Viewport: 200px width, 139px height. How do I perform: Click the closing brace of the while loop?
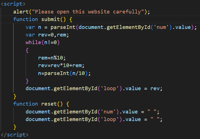[27, 81]
